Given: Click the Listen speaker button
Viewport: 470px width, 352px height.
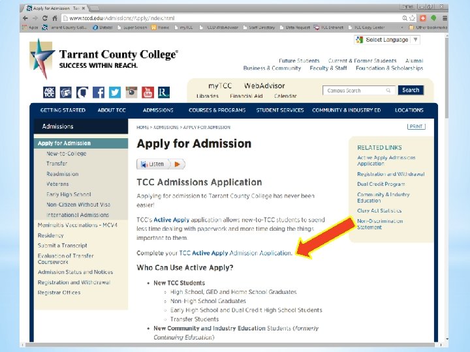Looking at the screenshot, I should coord(153,164).
